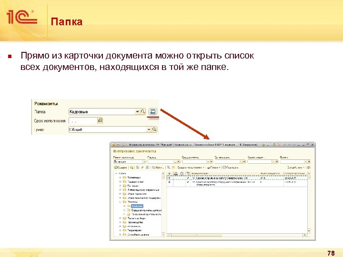Screen dimensions: 343x257
Task: Click the Наименование column header
Action: (225, 174)
